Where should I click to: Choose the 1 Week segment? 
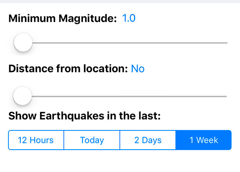pos(204,140)
